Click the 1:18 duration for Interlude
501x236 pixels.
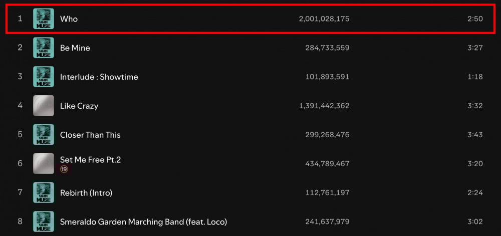tap(476, 77)
